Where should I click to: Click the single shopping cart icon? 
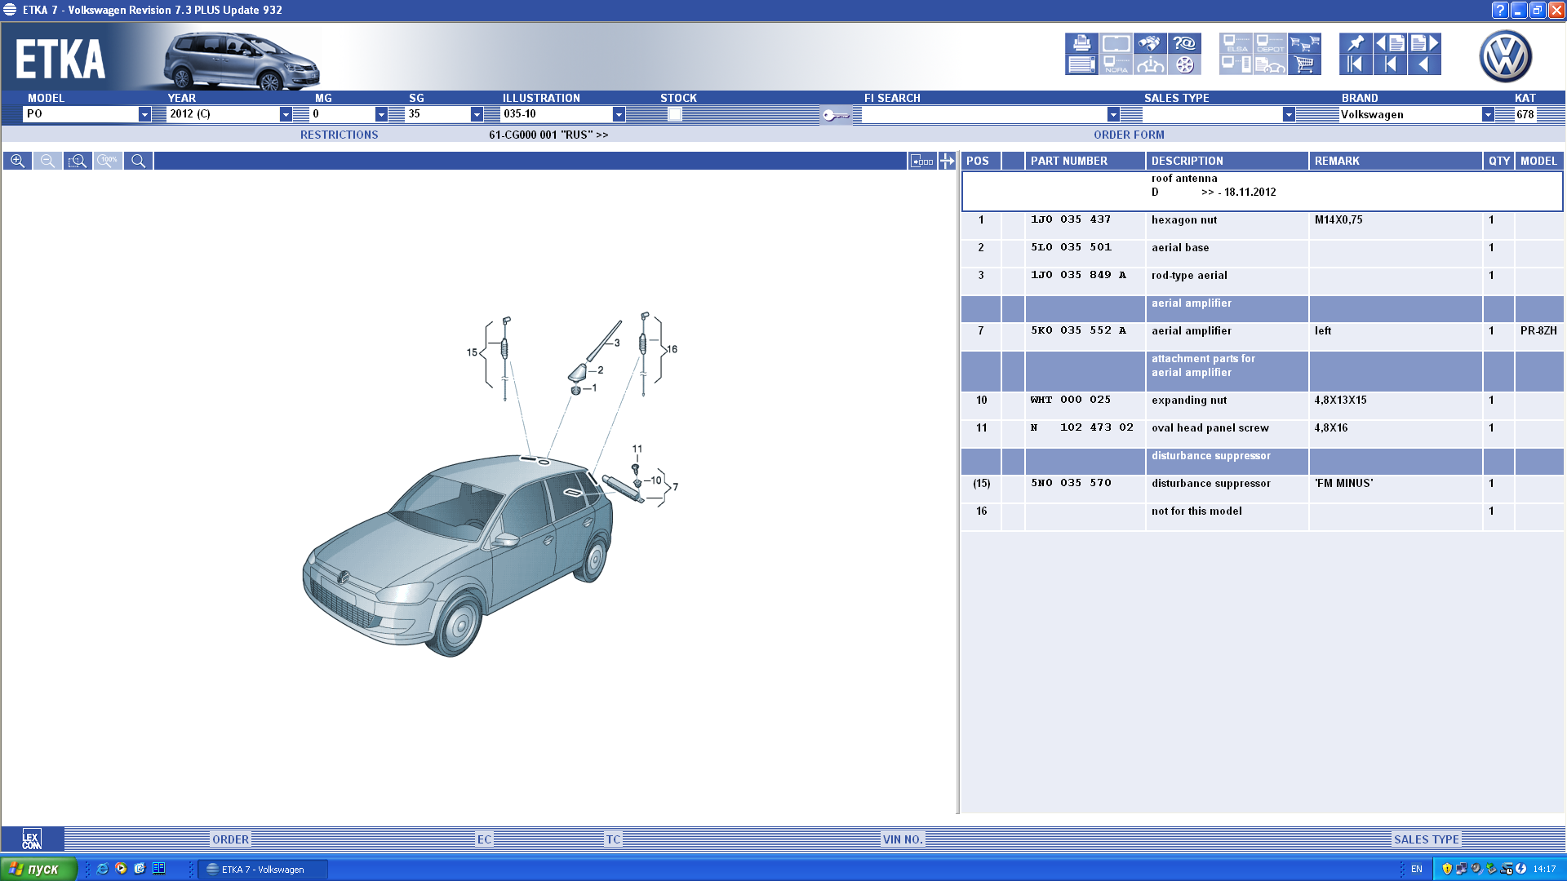point(1304,64)
